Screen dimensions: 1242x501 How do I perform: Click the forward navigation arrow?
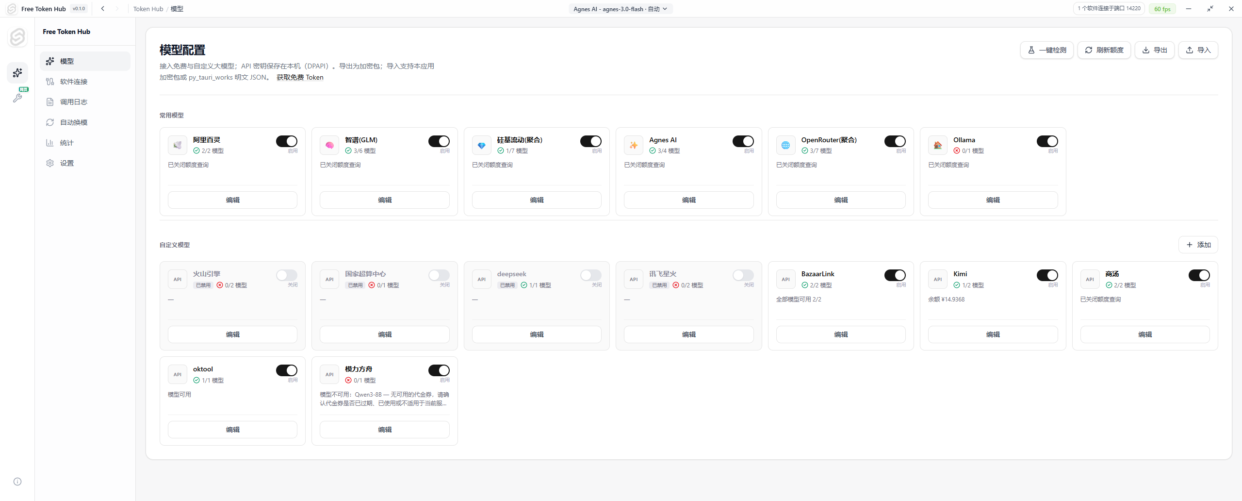click(x=117, y=9)
